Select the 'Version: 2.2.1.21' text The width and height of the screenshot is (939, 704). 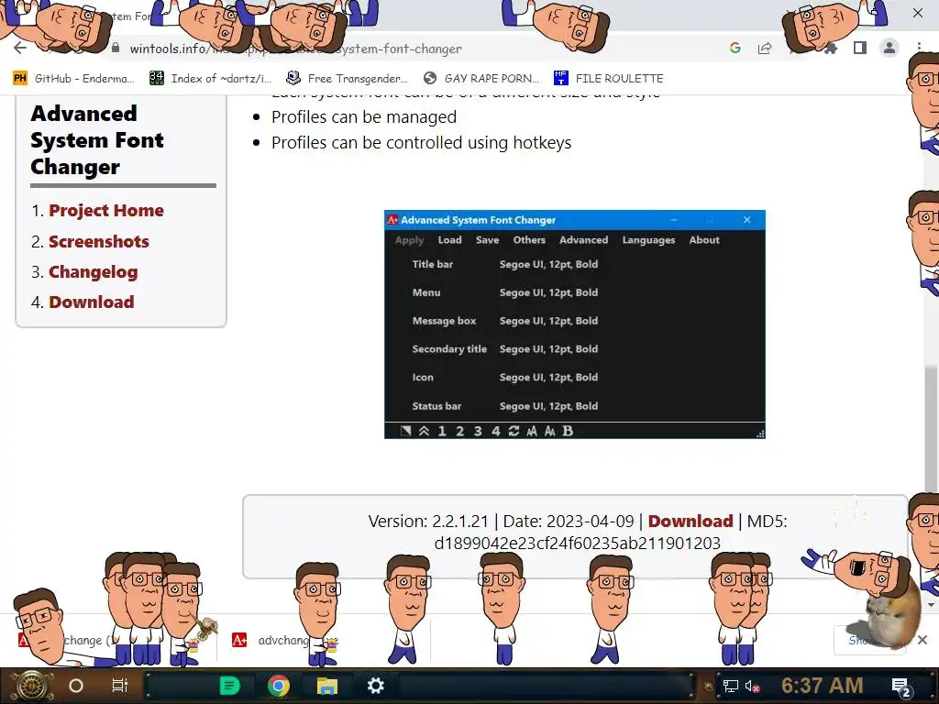[x=428, y=522]
